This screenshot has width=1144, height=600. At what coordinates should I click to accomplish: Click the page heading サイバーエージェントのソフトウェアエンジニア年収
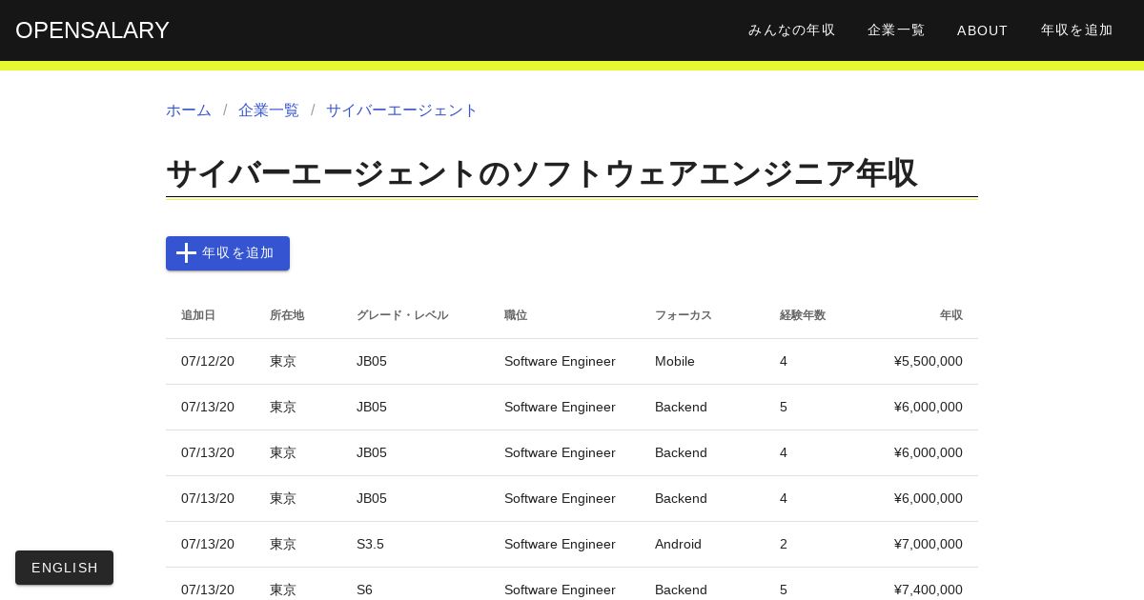coord(541,173)
